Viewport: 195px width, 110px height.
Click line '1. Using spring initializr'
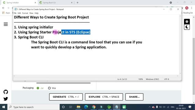coord(34,27)
